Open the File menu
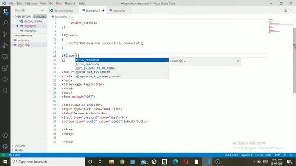The height and width of the screenshot is (166, 296). coord(11,3)
